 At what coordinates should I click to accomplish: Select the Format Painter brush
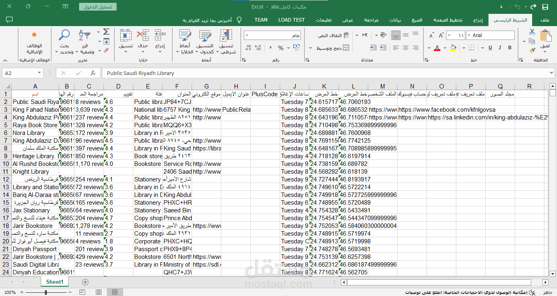pos(532,50)
